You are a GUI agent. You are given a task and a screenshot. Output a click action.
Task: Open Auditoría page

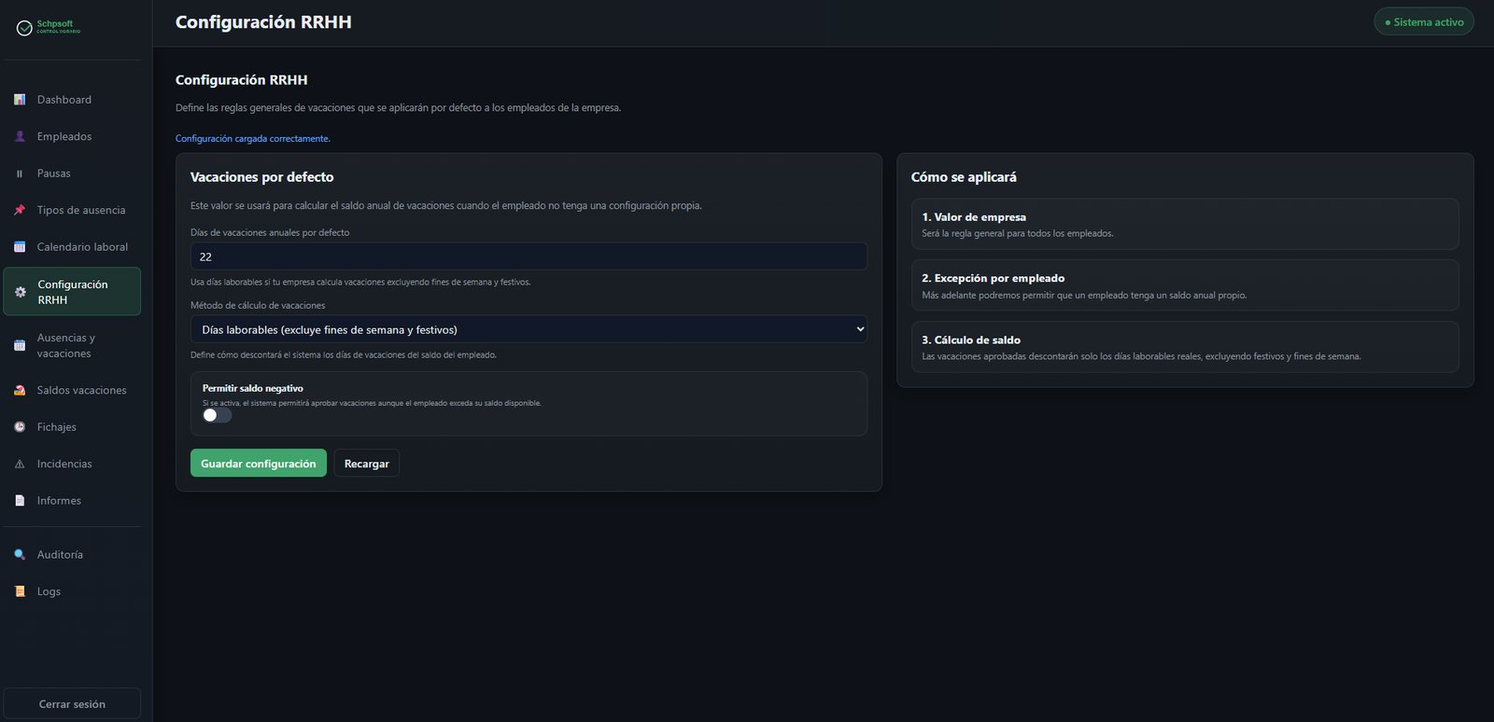[72, 555]
